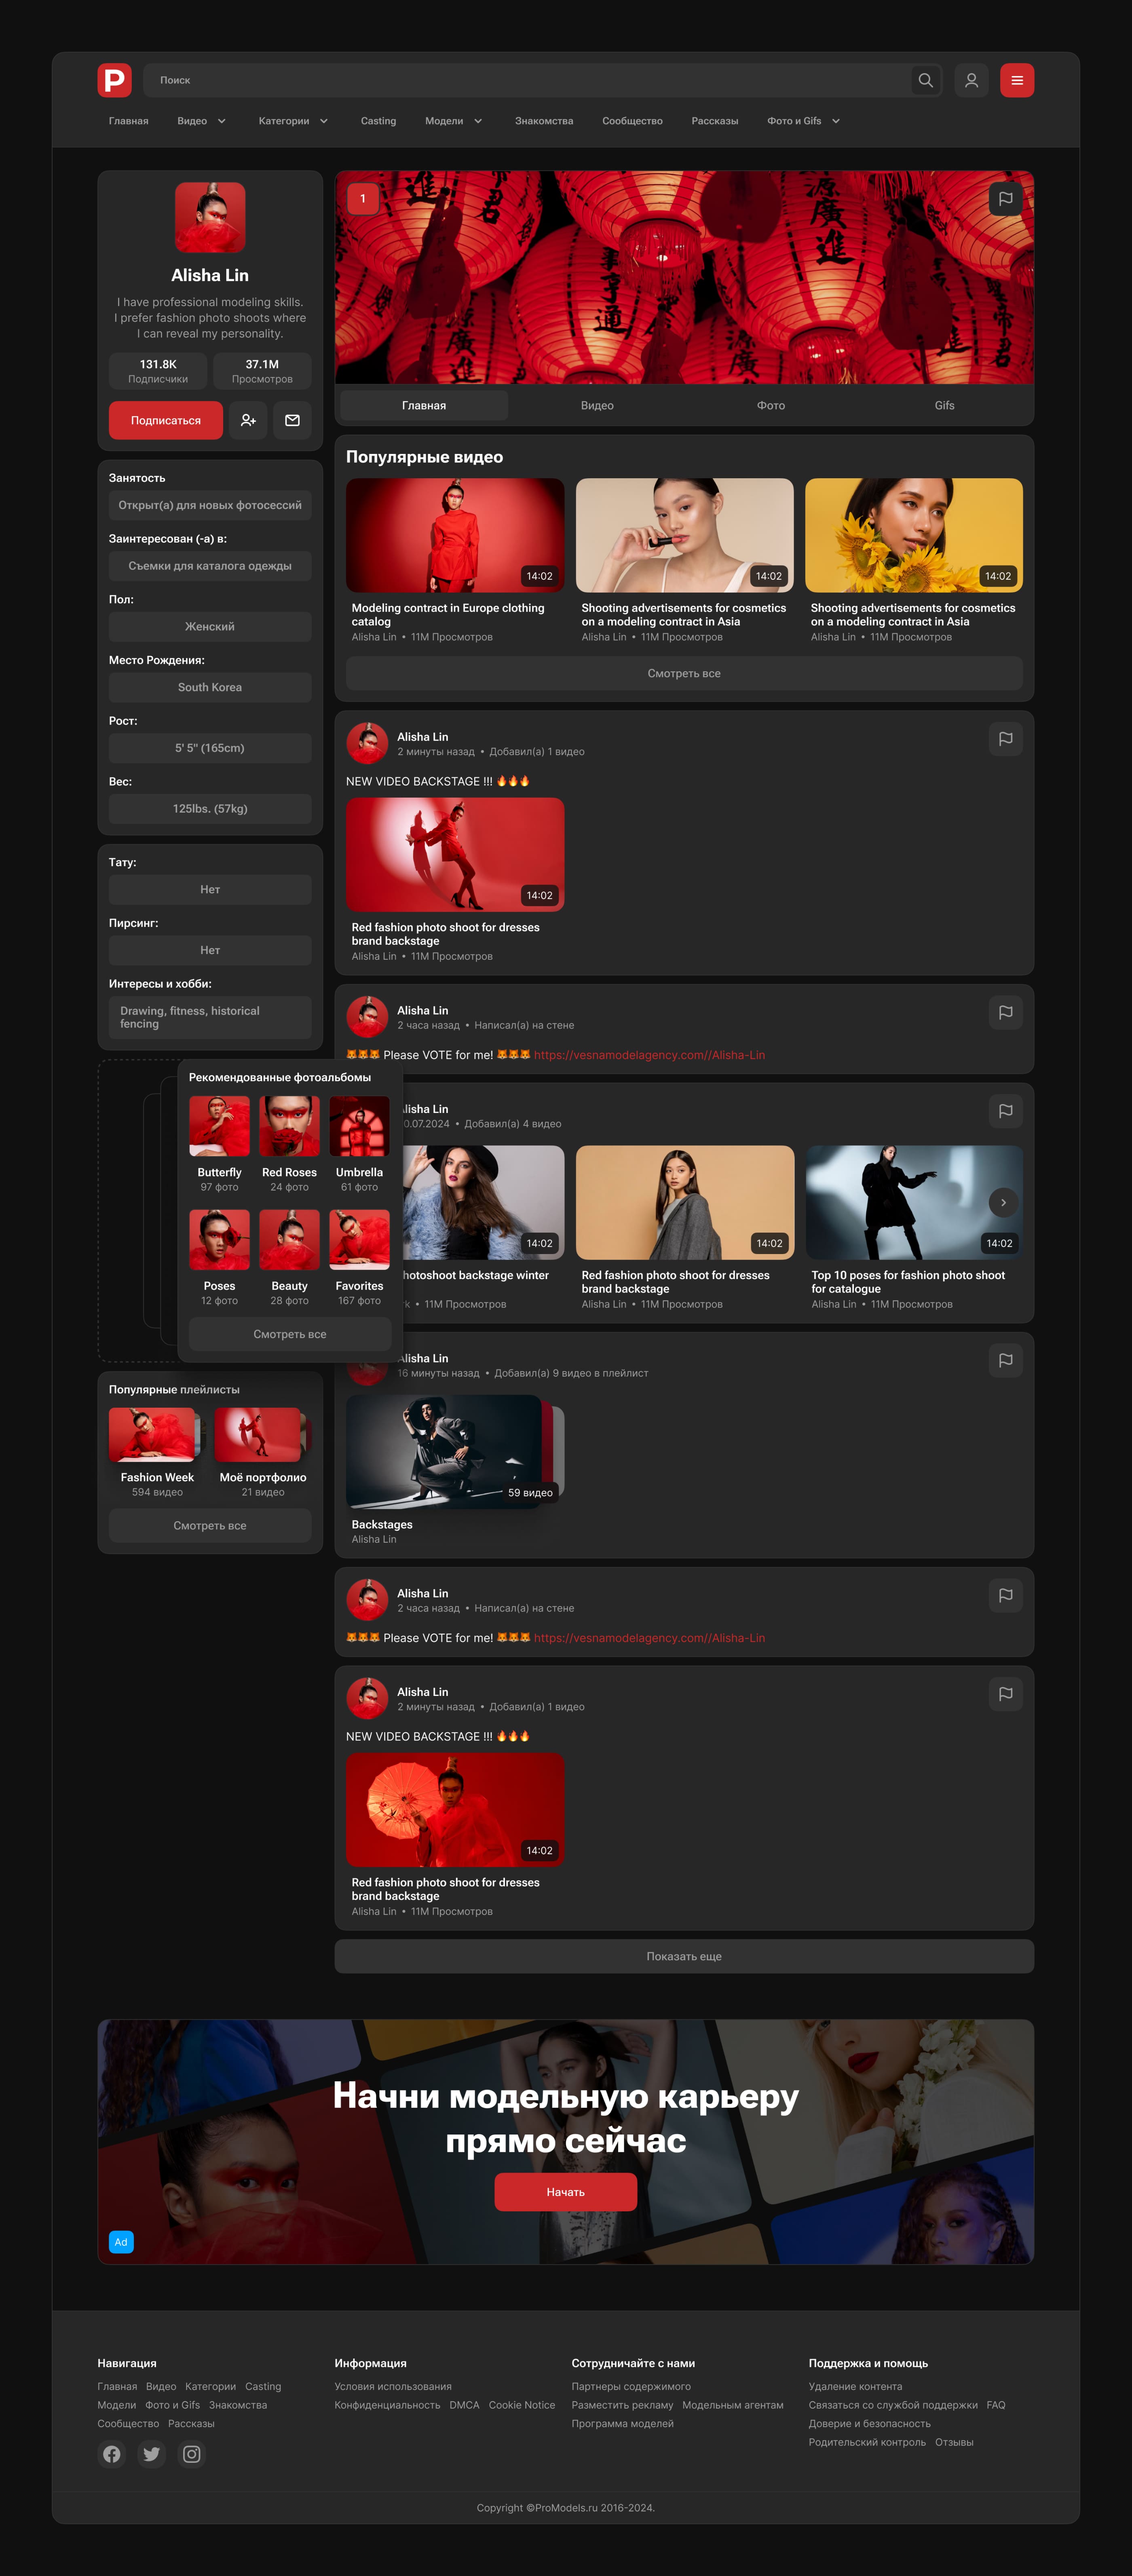Open DMCA link in footer
The width and height of the screenshot is (1132, 2576).
pyautogui.click(x=464, y=2405)
